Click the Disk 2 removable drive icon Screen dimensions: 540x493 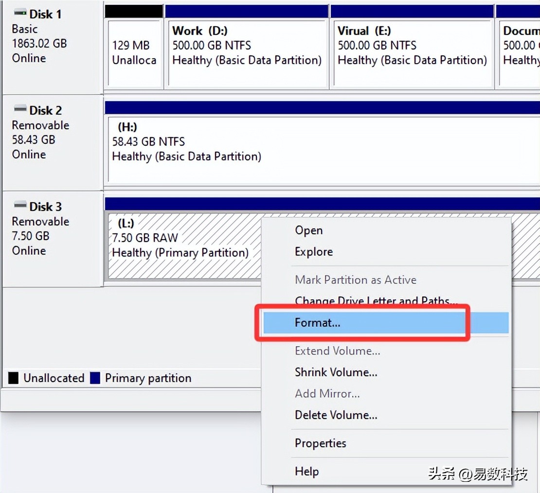click(20, 109)
